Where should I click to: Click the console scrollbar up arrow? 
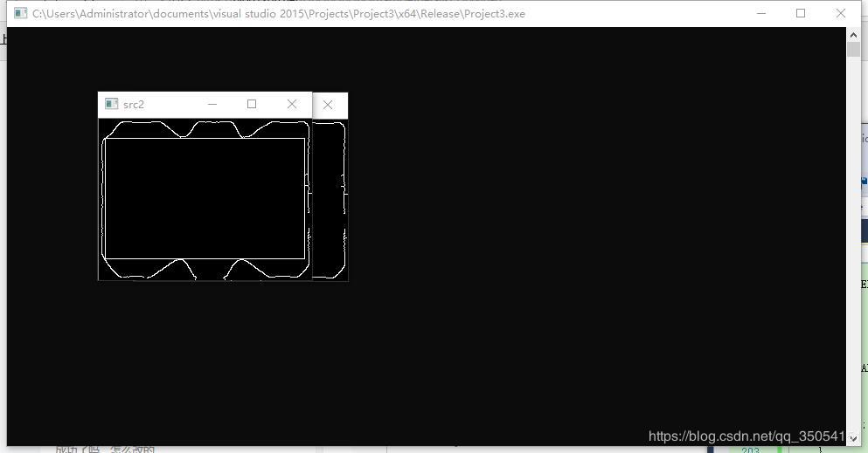coord(853,35)
